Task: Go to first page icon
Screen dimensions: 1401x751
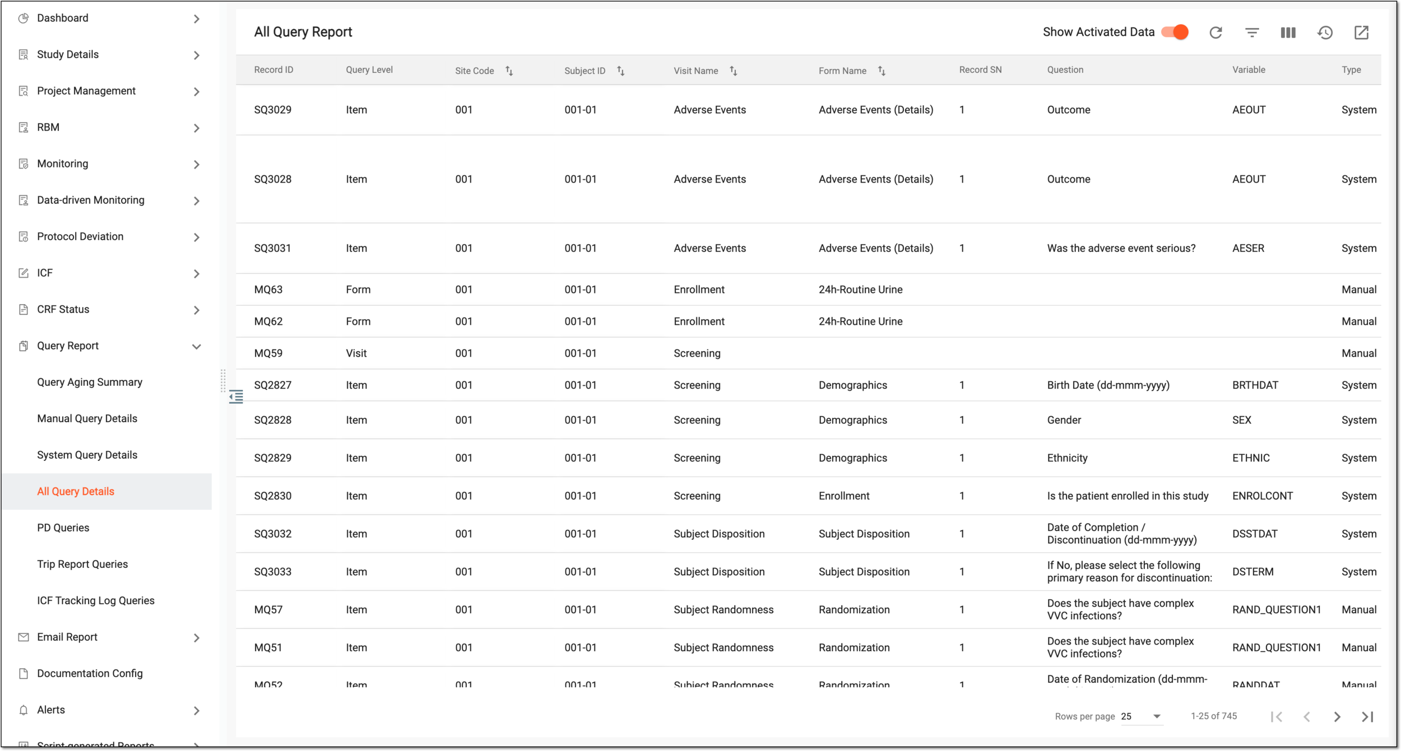Action: [1277, 716]
